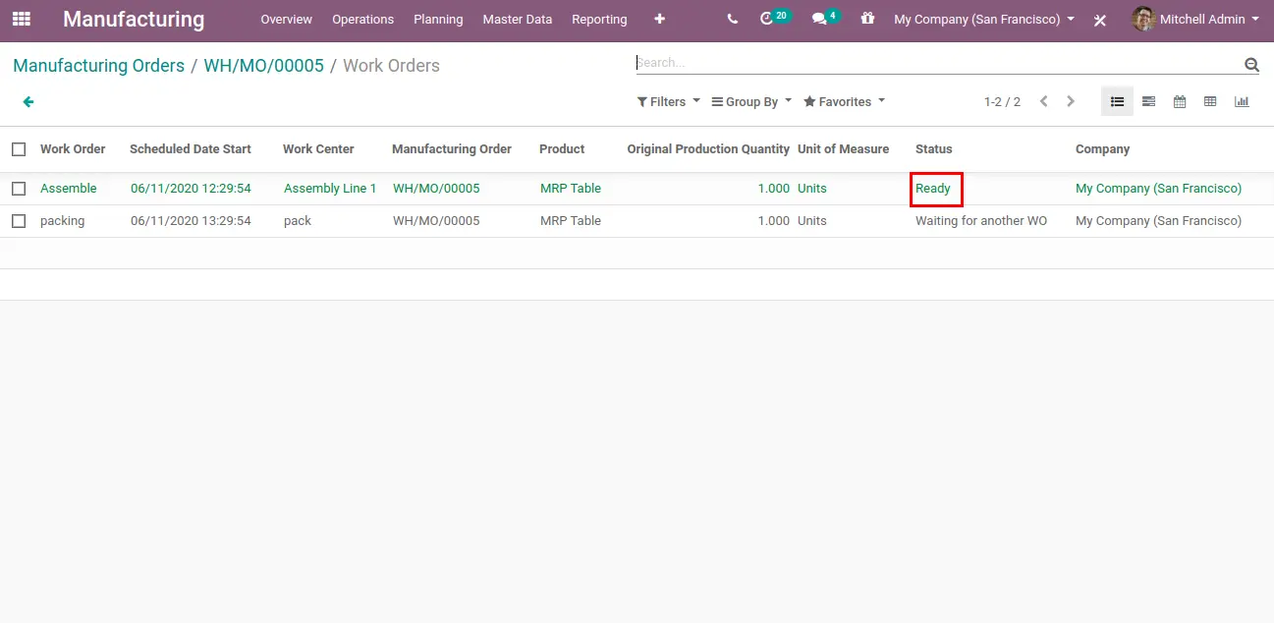The image size is (1274, 623).
Task: Open the Assemble work order
Action: 69,189
